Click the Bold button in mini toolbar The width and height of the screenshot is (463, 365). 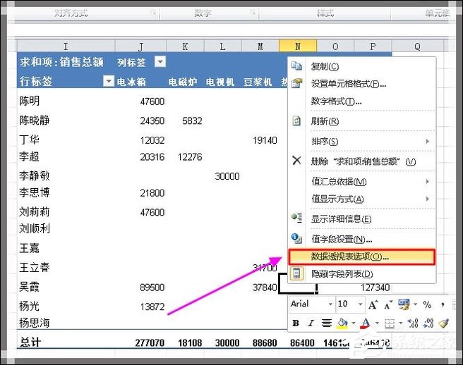tap(296, 323)
